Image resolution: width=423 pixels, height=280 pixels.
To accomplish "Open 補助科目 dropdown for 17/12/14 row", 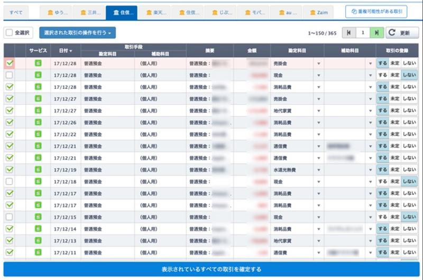I will coord(371,229).
